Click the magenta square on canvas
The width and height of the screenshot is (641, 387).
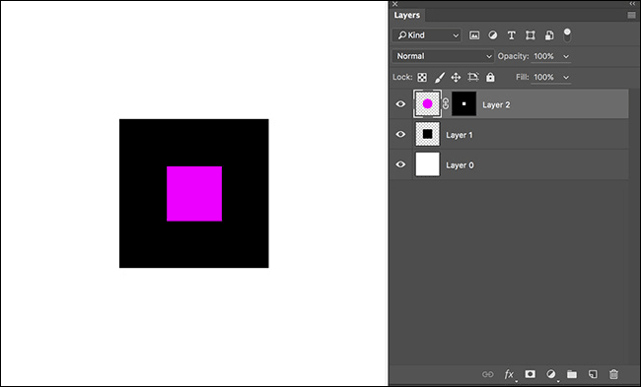(x=194, y=193)
